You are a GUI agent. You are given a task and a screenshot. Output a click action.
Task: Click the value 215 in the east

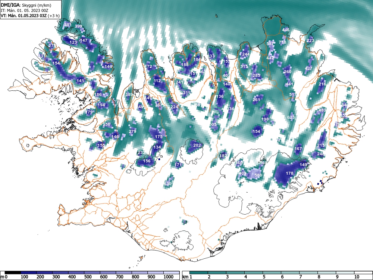coord(321,146)
